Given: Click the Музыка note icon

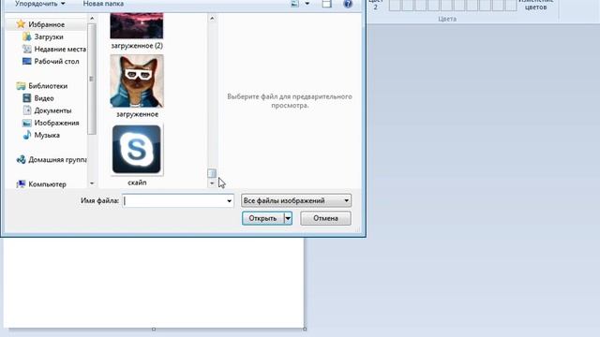Looking at the screenshot, I should (27, 135).
